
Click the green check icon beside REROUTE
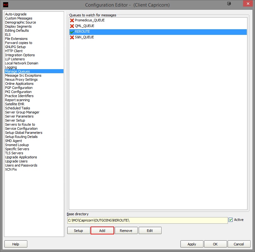point(72,32)
